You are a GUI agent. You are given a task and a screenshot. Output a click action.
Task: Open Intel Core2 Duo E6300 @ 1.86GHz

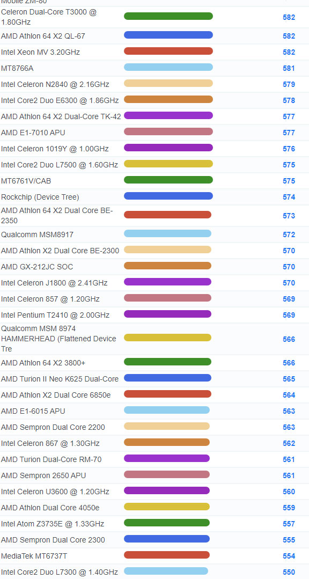click(x=60, y=100)
